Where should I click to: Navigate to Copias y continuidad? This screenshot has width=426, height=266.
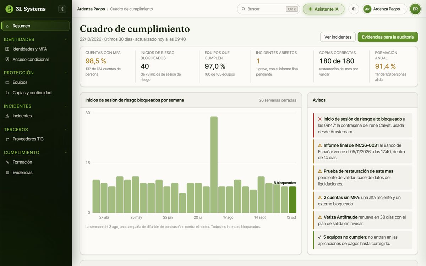click(x=35, y=93)
